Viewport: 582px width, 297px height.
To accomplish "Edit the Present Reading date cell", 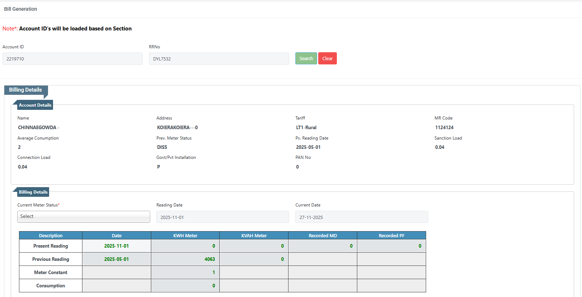I will pyautogui.click(x=116, y=246).
